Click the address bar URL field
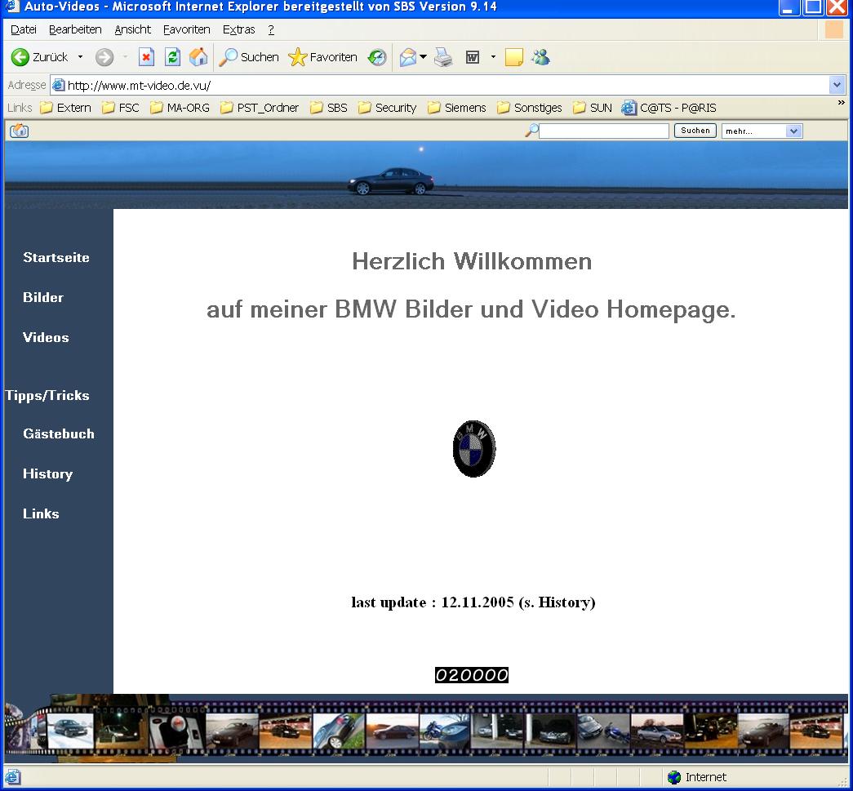 tap(439, 86)
